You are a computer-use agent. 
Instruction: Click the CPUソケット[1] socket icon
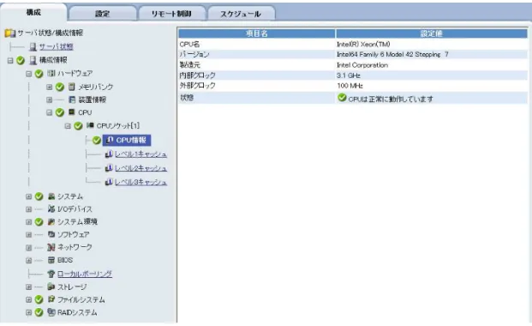pos(90,125)
